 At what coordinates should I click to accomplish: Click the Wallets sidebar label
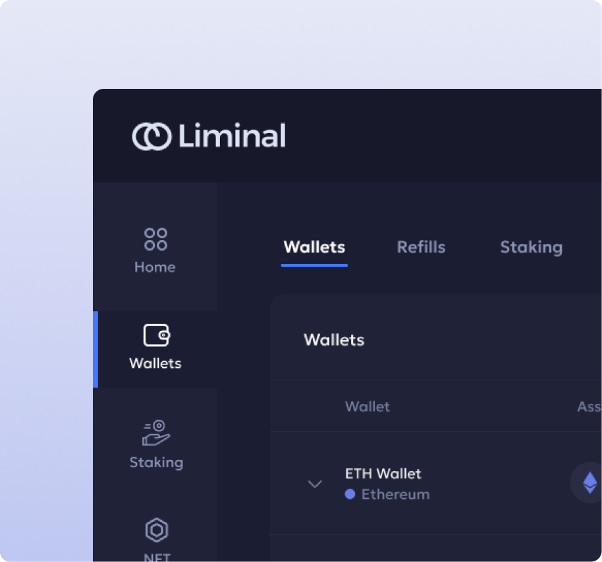(x=155, y=363)
